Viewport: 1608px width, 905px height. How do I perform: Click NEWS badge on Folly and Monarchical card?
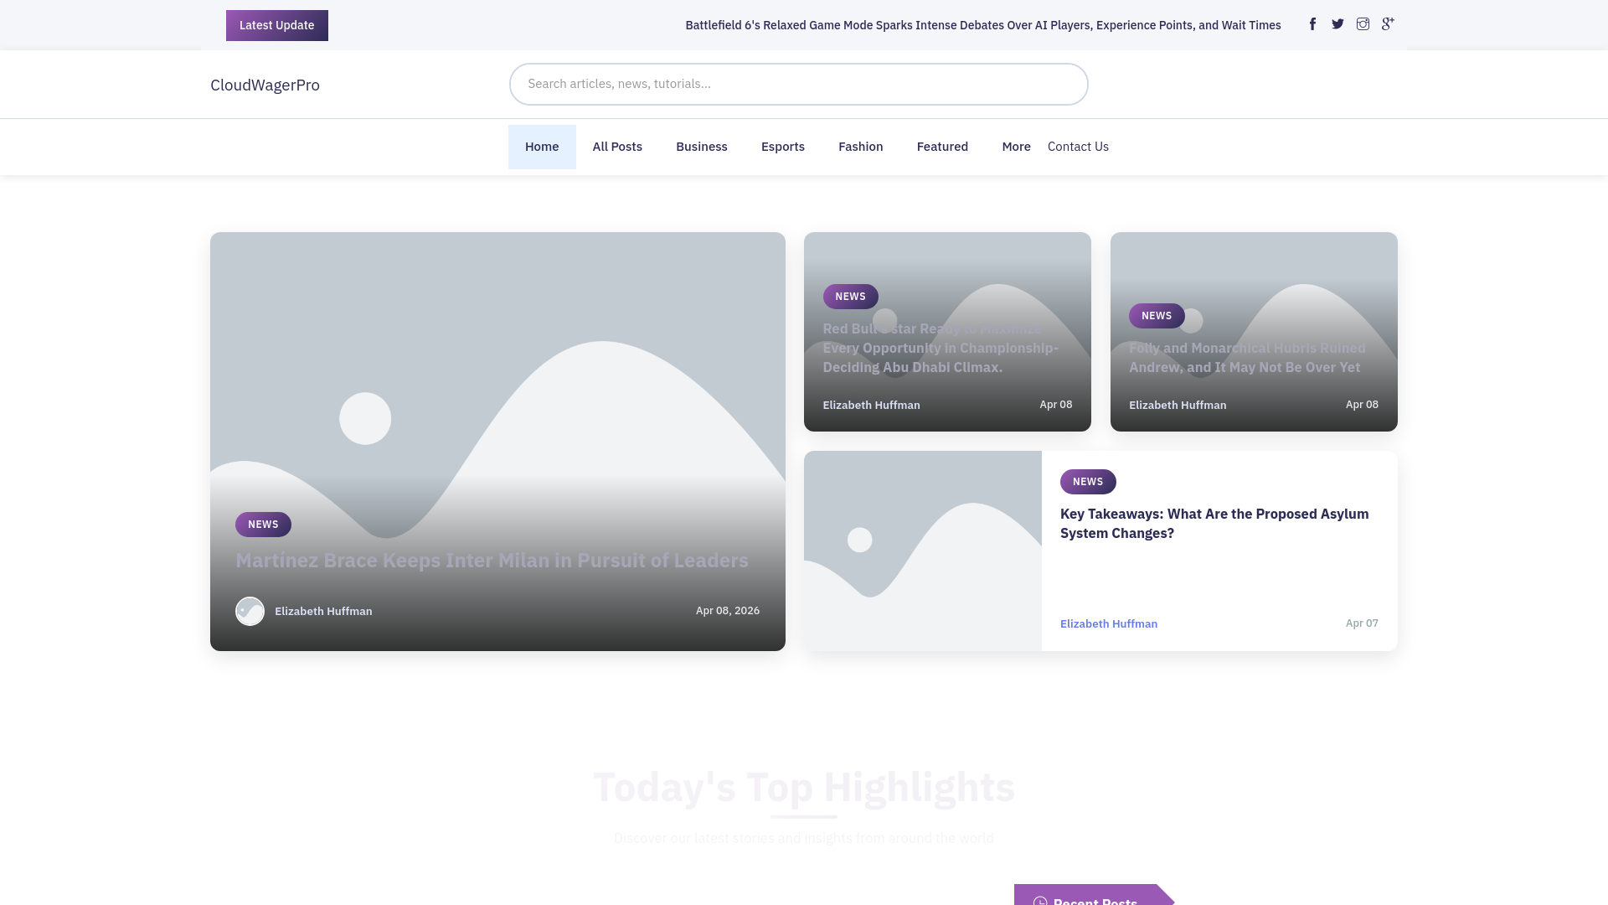[1157, 316]
